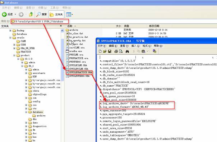Print the document from WordPad toolbar
This screenshot has width=217, height=142.
pyautogui.click(x=116, y=51)
